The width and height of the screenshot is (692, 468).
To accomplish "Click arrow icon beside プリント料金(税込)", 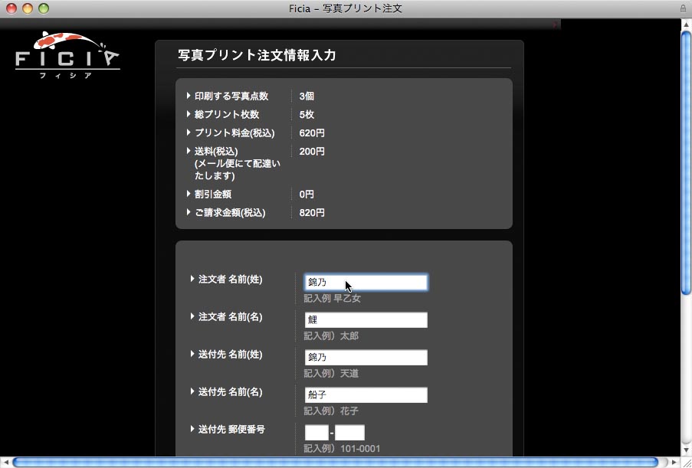I will point(189,133).
